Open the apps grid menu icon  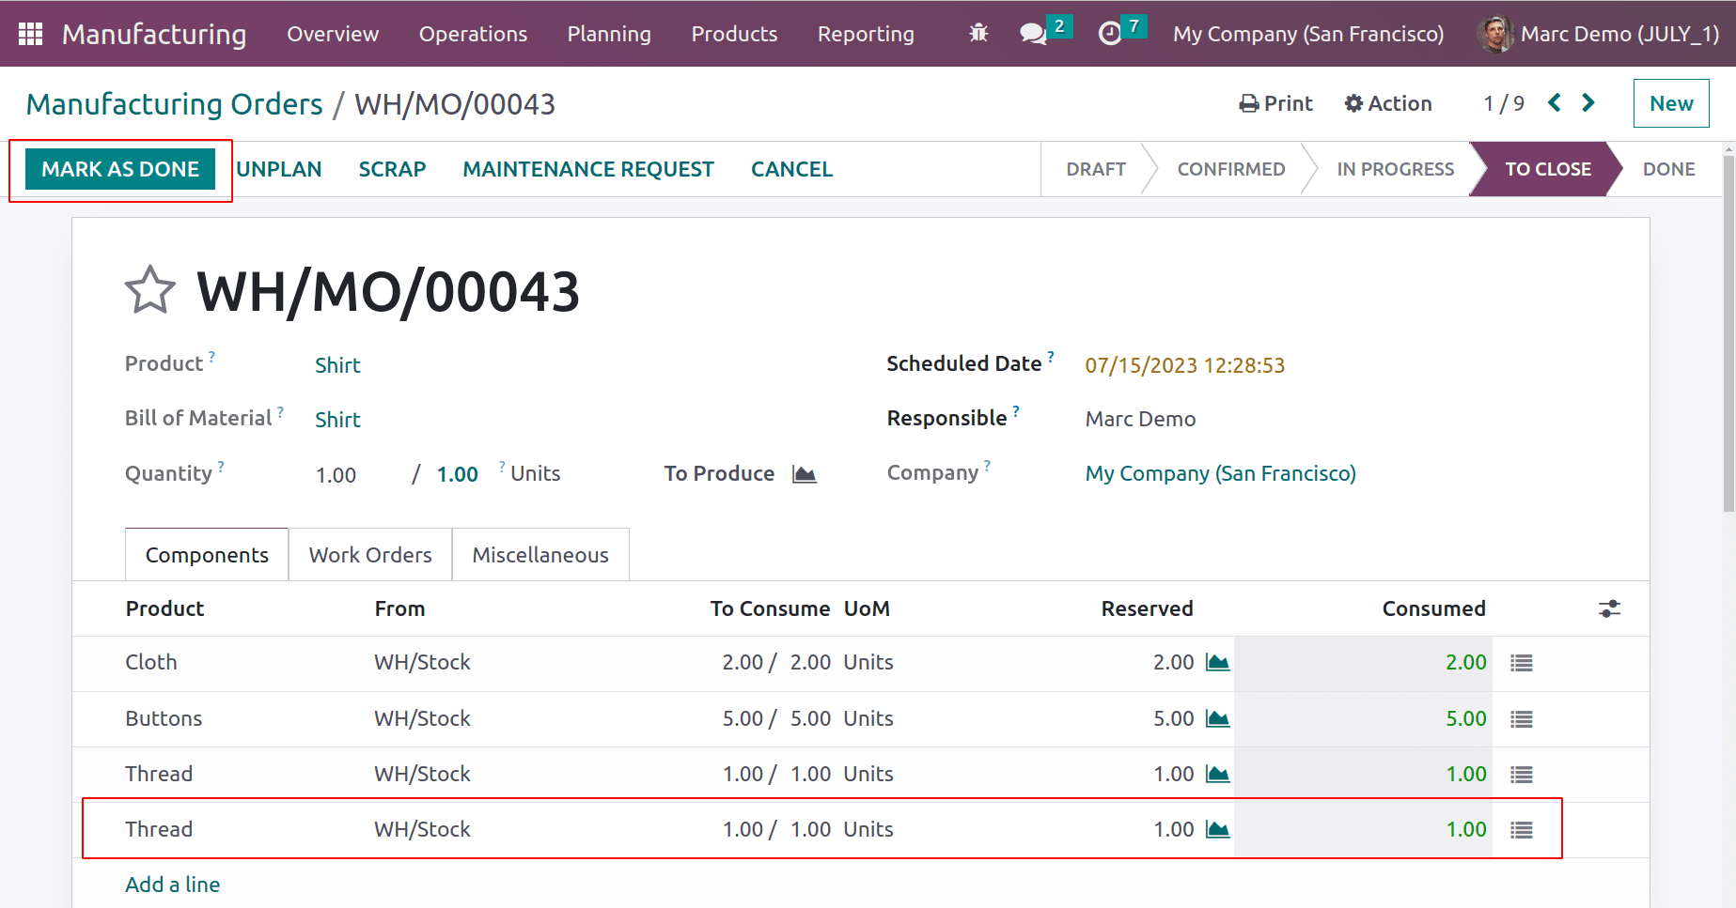(x=30, y=34)
